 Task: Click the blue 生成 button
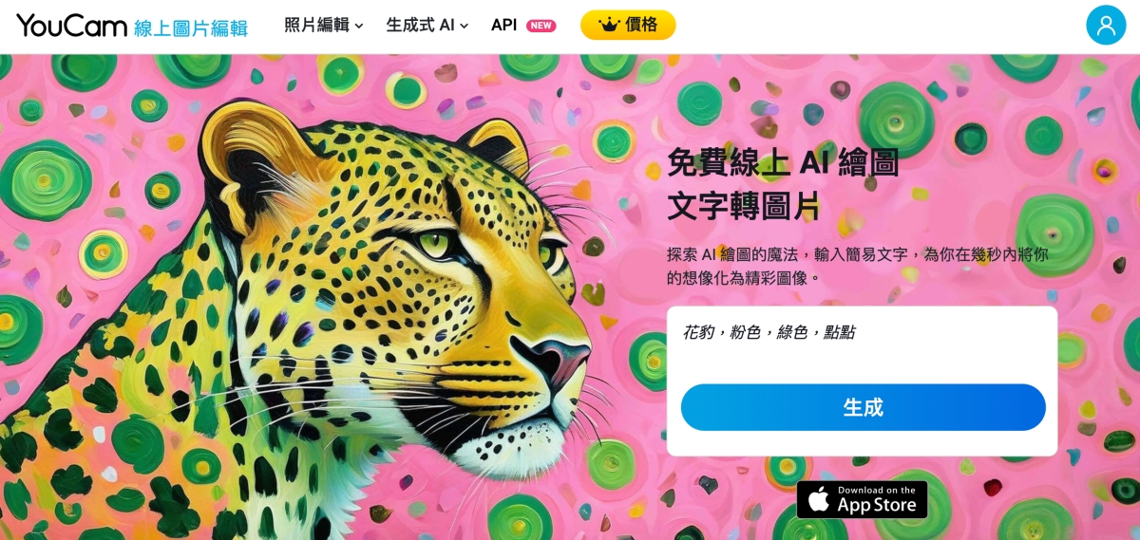click(863, 407)
